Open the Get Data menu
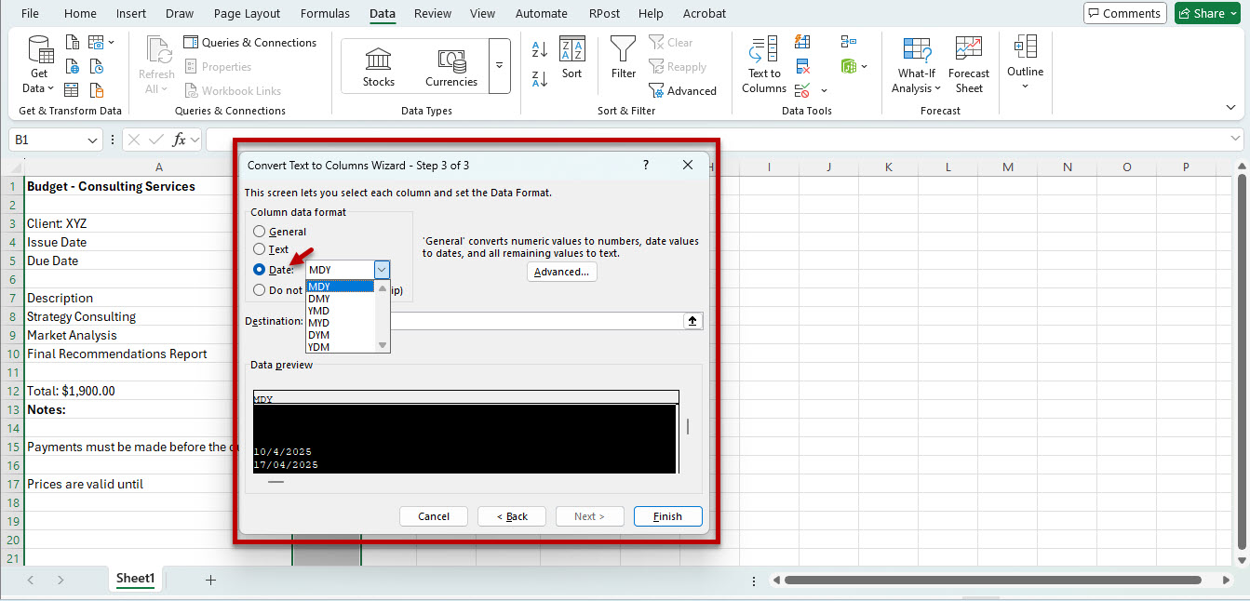Image resolution: width=1250 pixels, height=601 pixels. click(39, 64)
